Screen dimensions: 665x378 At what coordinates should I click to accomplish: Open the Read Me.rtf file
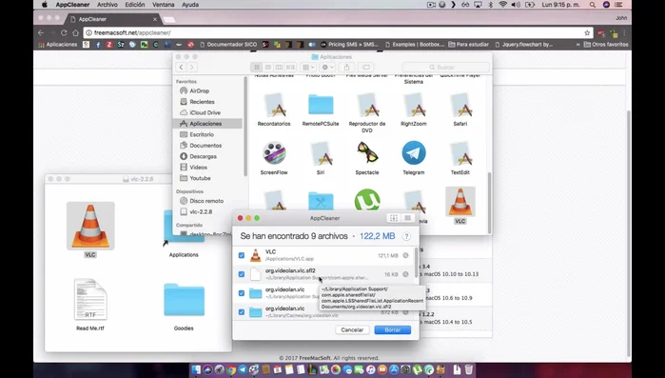click(x=90, y=300)
